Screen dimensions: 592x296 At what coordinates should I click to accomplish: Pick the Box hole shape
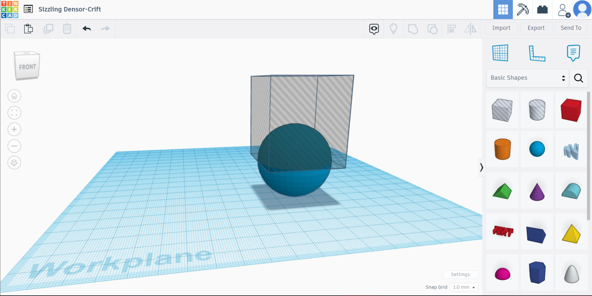[x=502, y=110]
